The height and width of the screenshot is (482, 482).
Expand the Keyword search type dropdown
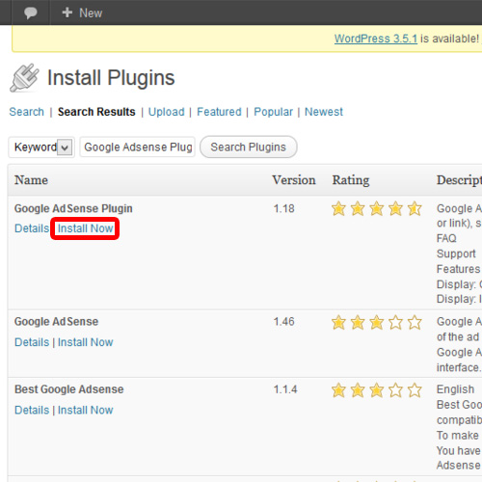(x=41, y=147)
